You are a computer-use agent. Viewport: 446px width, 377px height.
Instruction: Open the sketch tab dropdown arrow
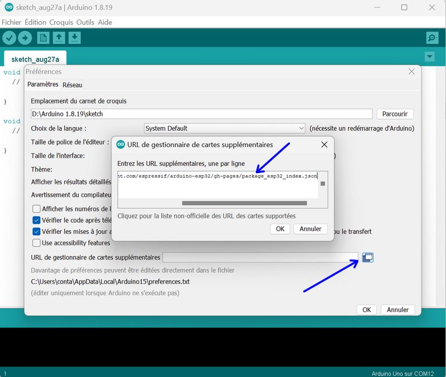[x=429, y=57]
